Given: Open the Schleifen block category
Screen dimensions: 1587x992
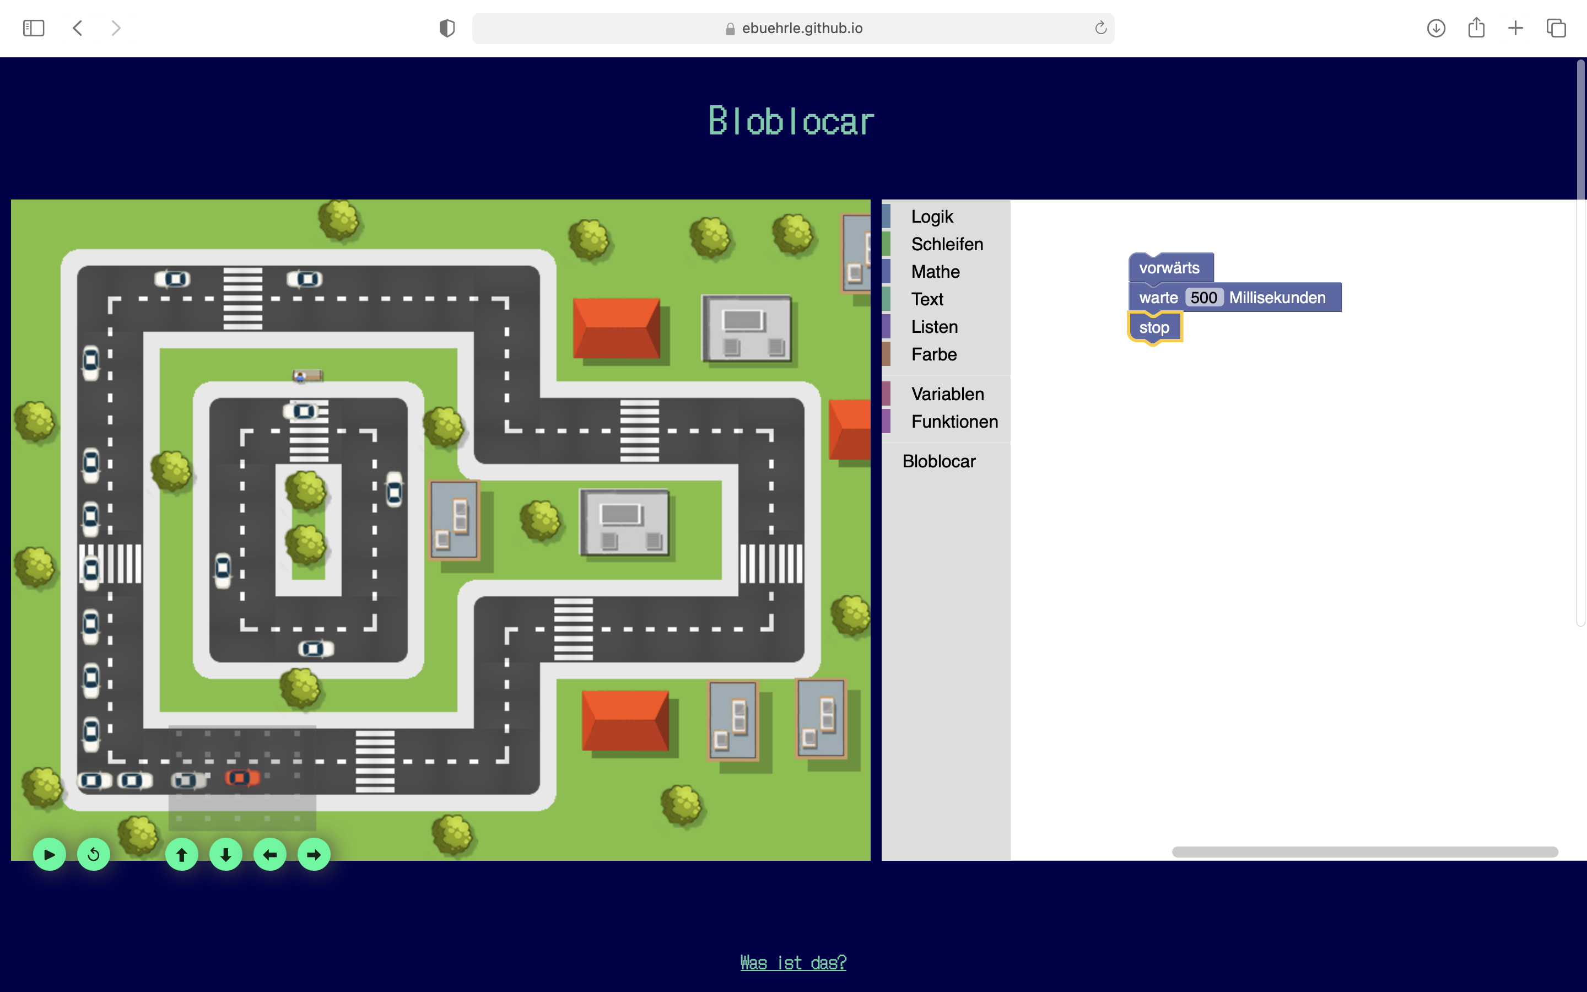Looking at the screenshot, I should click(x=946, y=244).
